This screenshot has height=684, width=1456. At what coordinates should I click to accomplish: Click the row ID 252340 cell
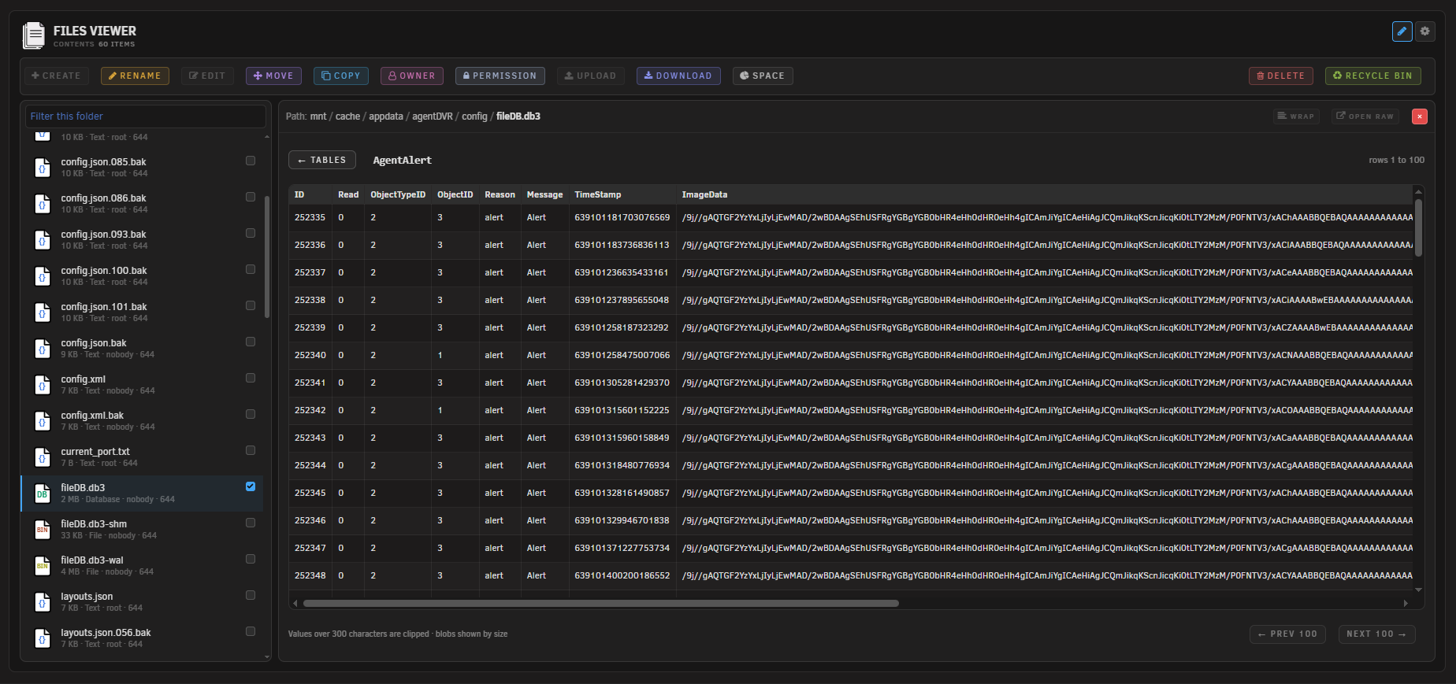[310, 355]
